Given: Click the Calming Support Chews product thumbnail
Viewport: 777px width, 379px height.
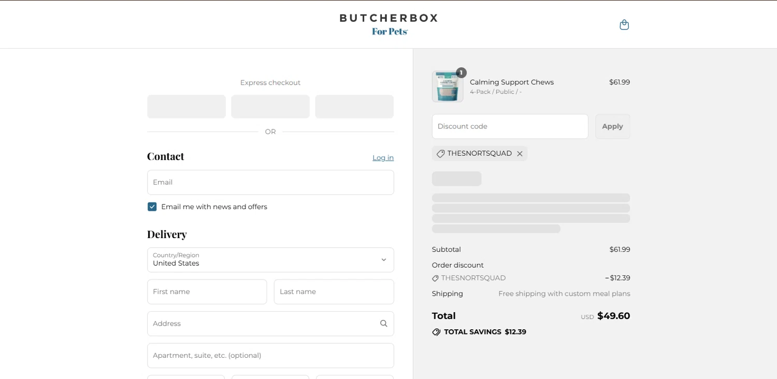Looking at the screenshot, I should (x=448, y=86).
